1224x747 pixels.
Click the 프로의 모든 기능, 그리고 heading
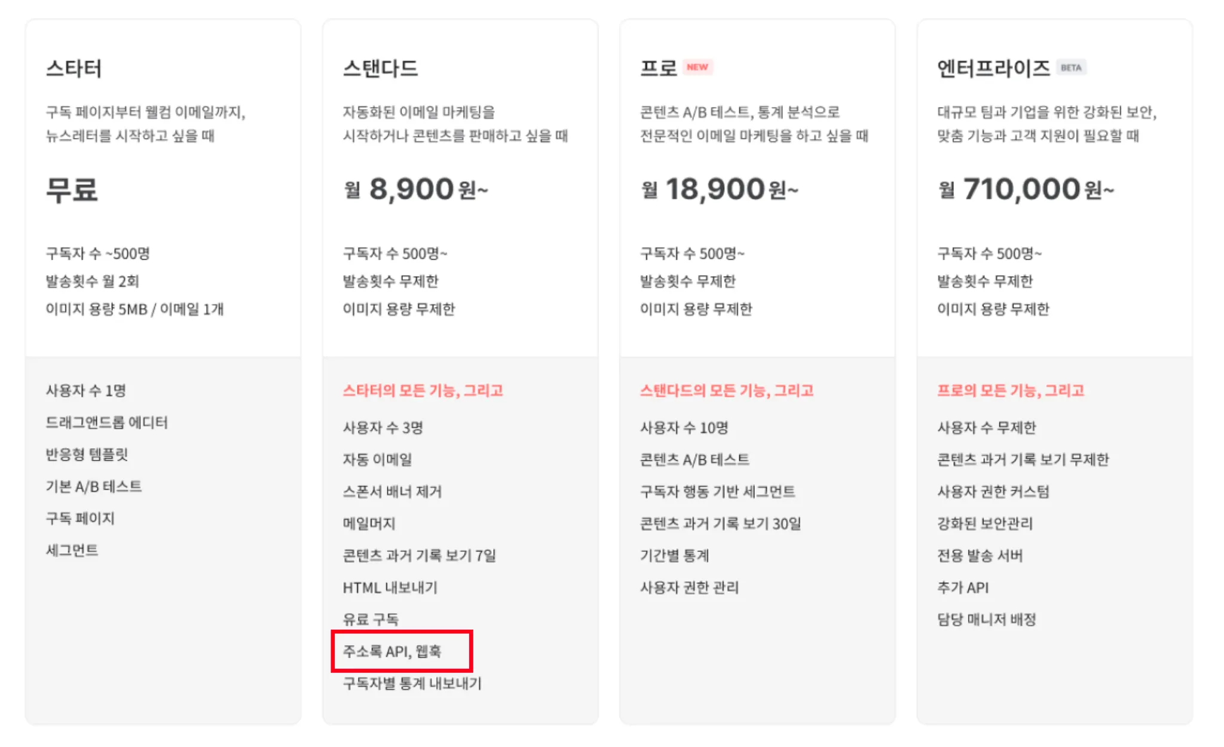pyautogui.click(x=1010, y=390)
